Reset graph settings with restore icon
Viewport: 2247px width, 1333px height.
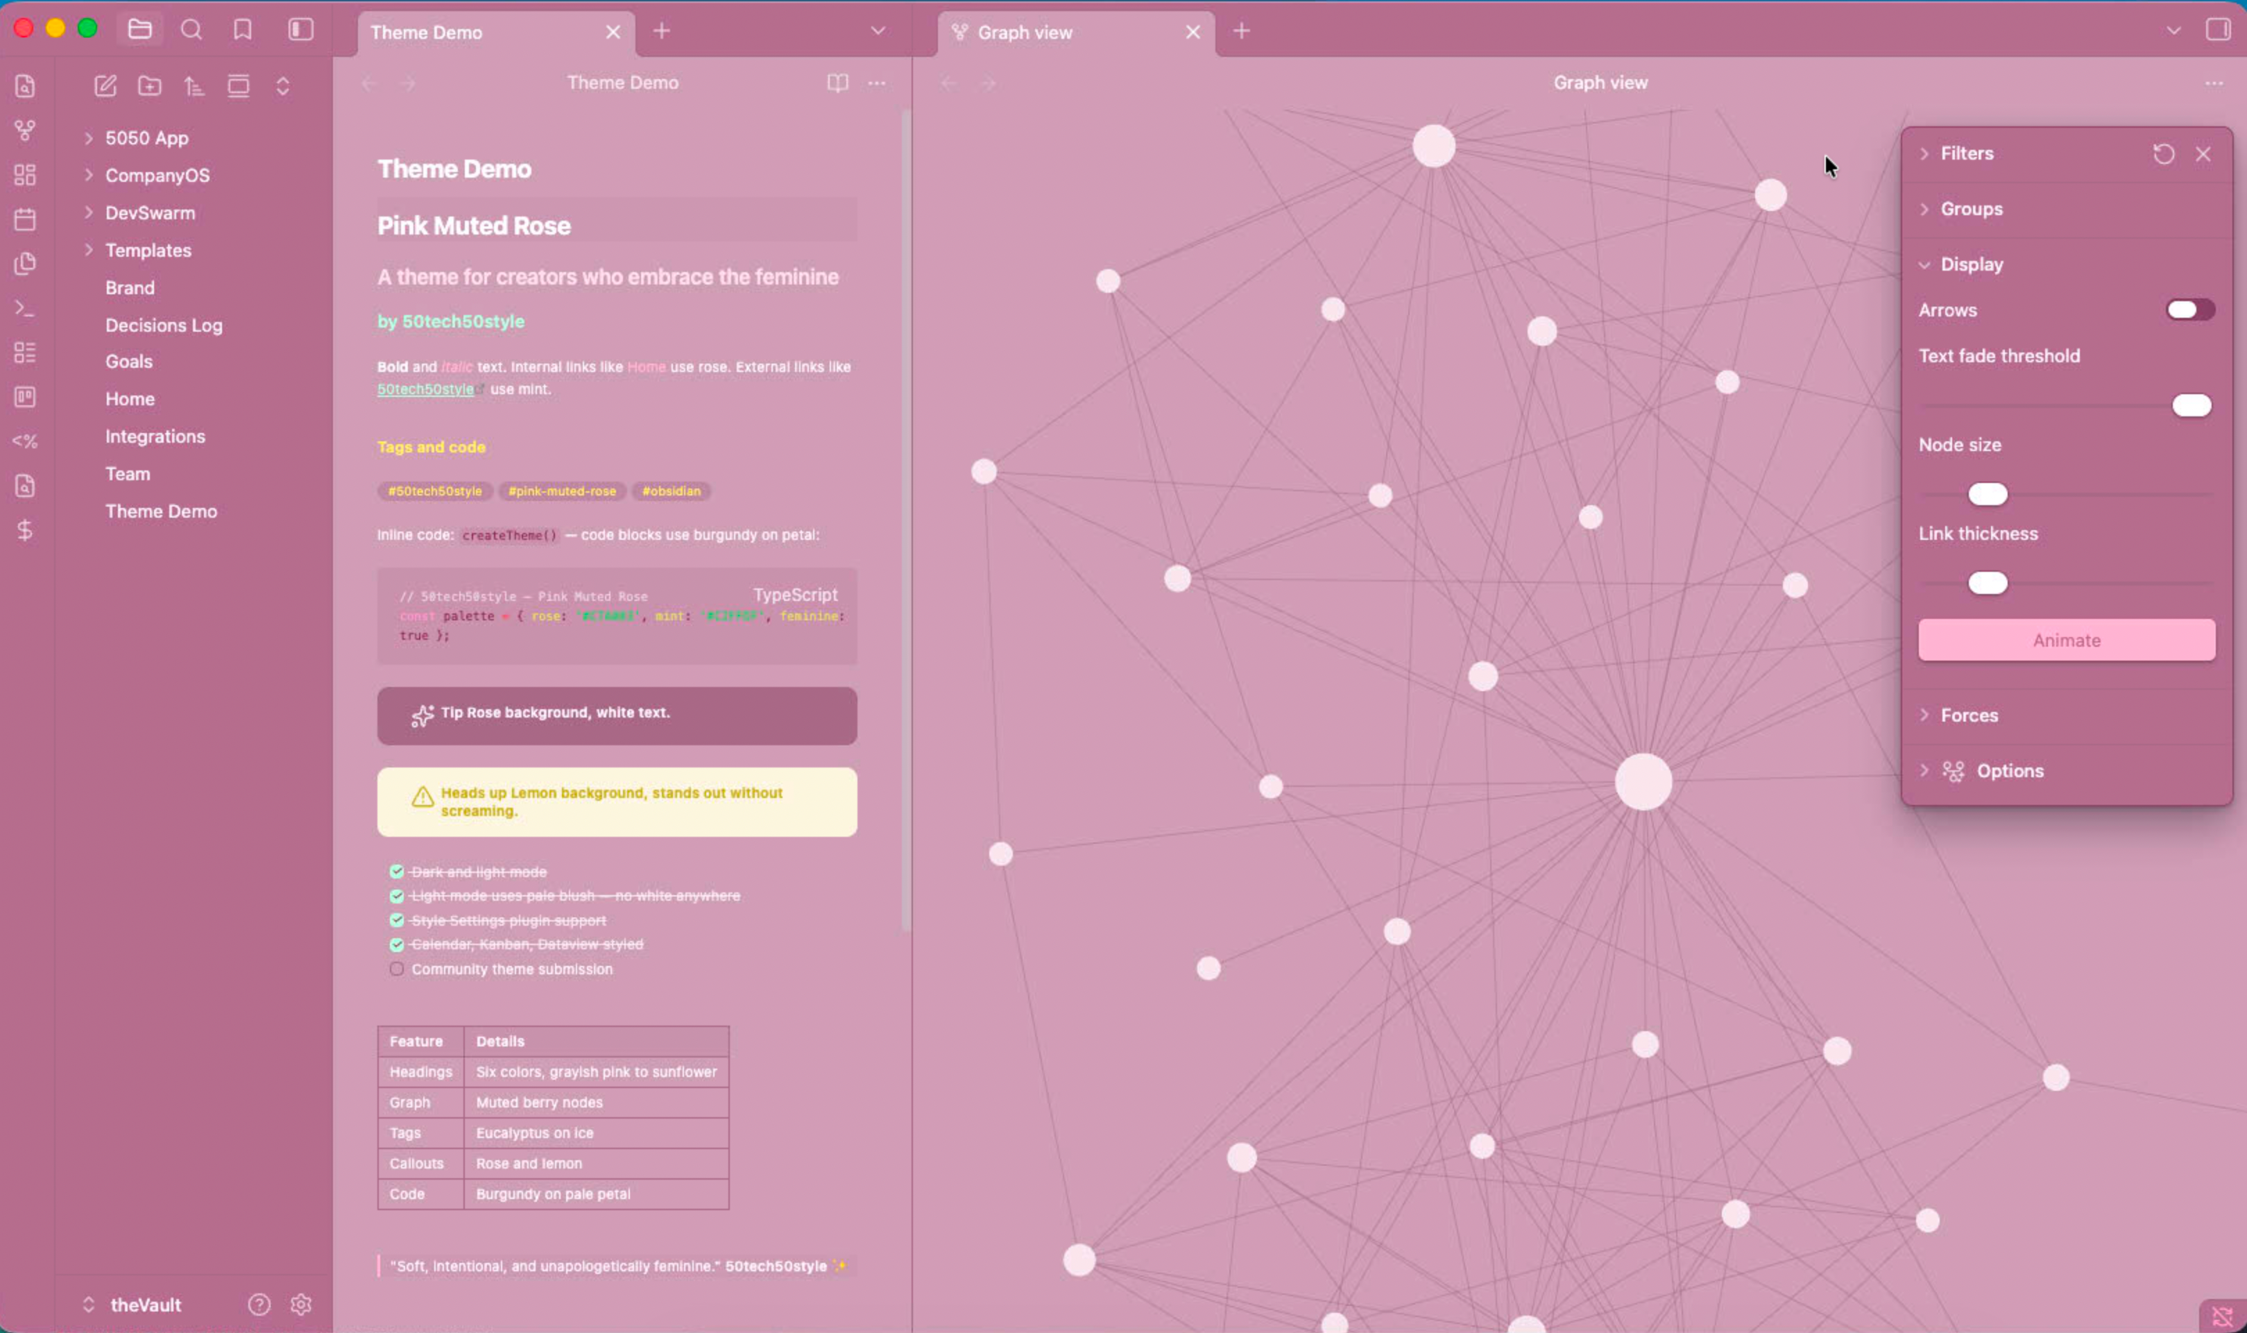pos(2164,153)
